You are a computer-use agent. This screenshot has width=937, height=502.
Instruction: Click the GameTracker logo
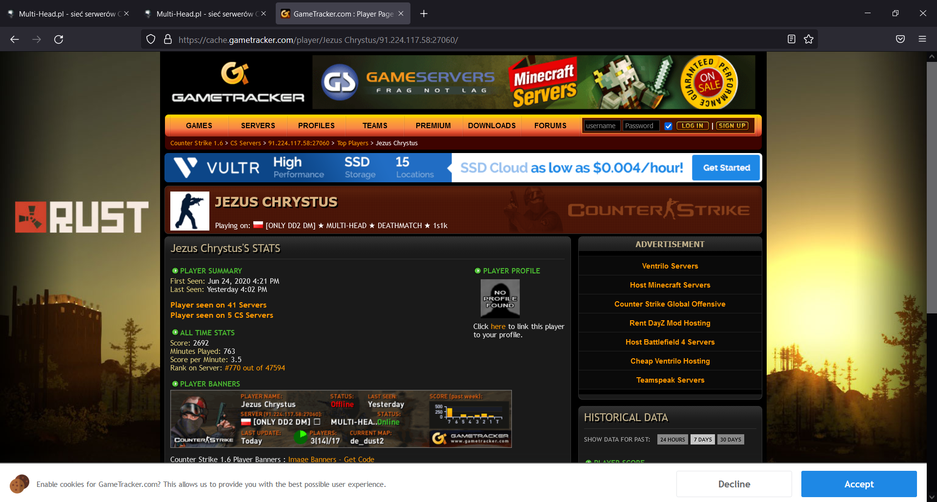click(x=238, y=82)
